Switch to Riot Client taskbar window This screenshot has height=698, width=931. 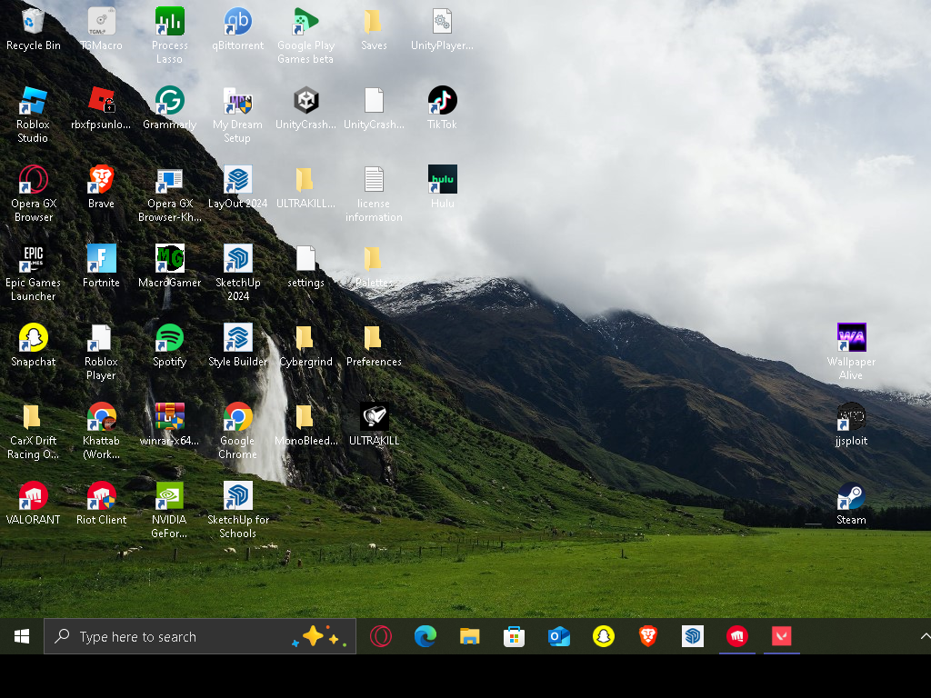(x=736, y=636)
